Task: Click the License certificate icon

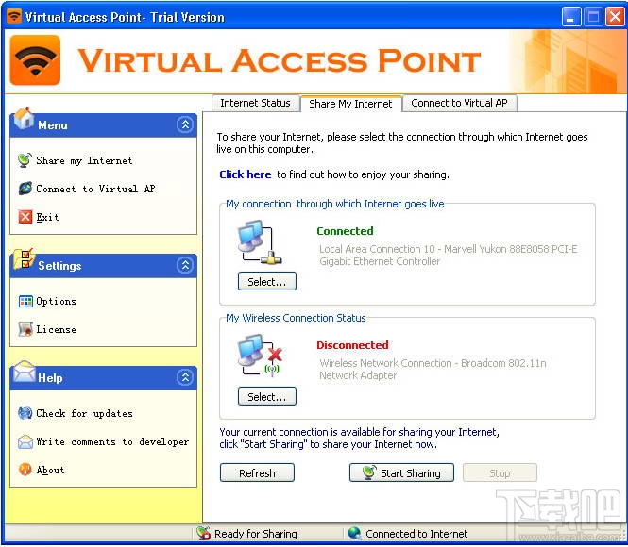Action: coord(25,329)
